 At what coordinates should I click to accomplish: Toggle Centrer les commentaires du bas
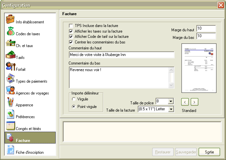[71, 42]
